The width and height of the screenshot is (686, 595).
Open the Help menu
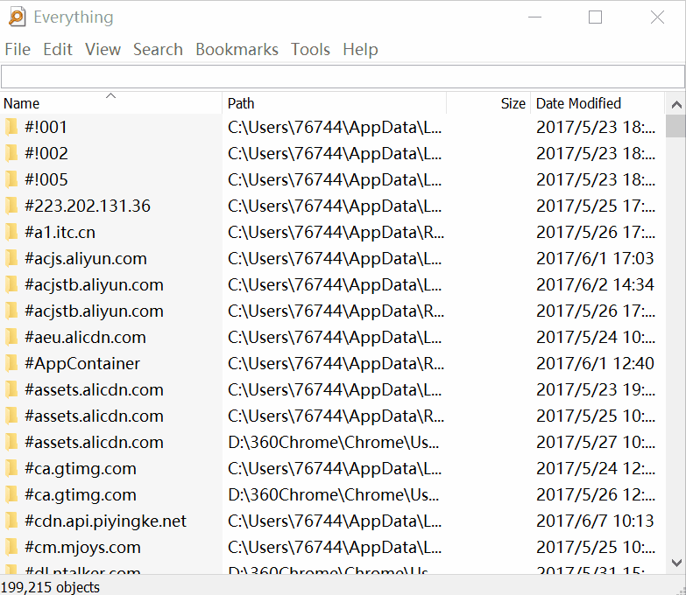(360, 49)
